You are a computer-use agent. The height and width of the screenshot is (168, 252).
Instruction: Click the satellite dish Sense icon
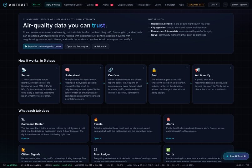pyautogui.click(x=24, y=70)
